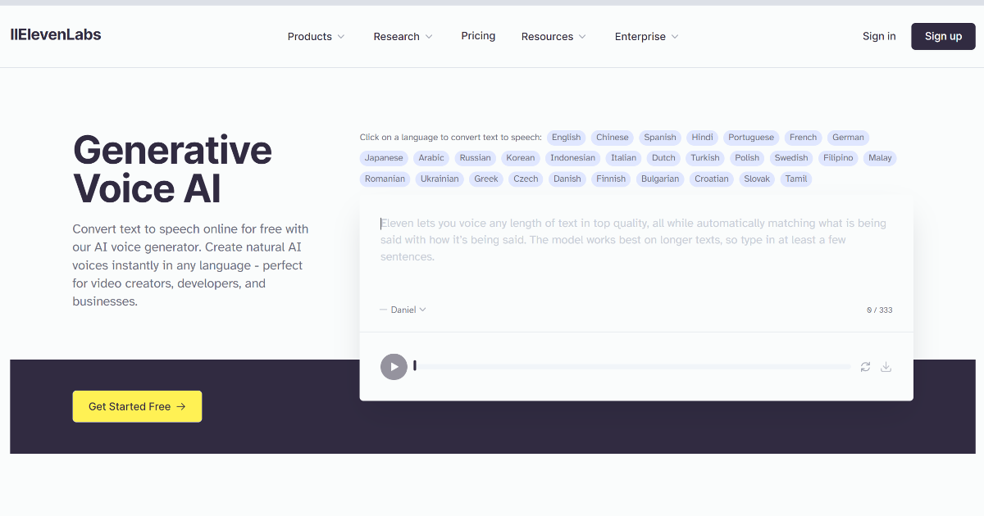The width and height of the screenshot is (984, 516).
Task: Expand the Resources menu
Action: click(x=553, y=36)
